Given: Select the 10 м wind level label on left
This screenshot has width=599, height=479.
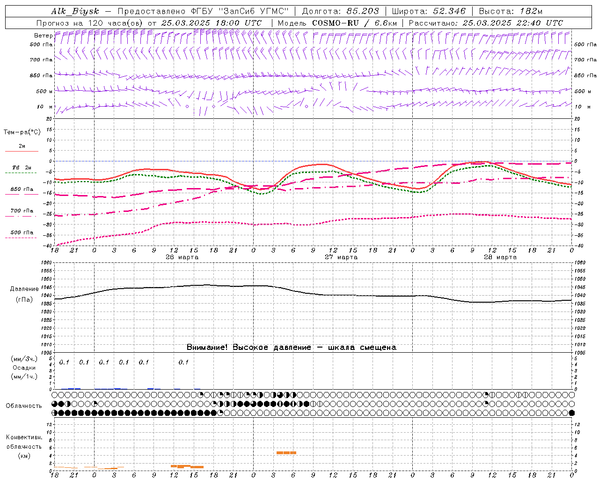Looking at the screenshot, I should 45,107.
